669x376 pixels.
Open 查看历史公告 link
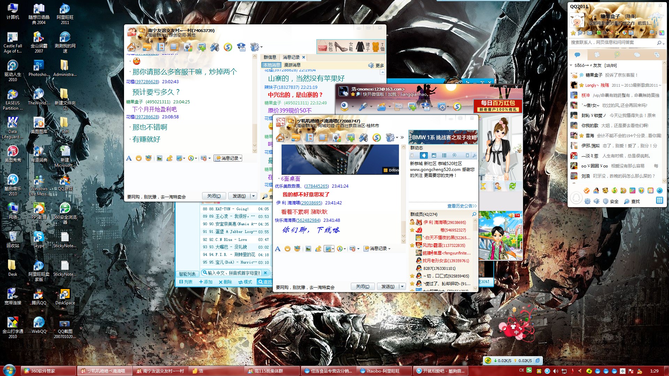462,206
